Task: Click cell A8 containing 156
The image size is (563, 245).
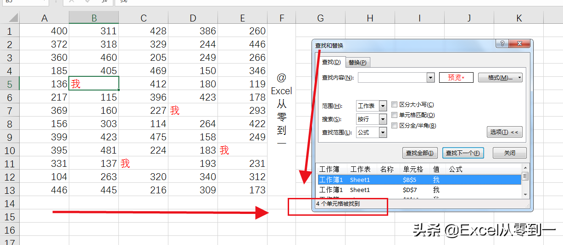Action: click(x=45, y=124)
